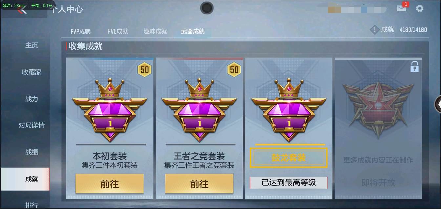Open the settings gear icon

[x=420, y=8]
